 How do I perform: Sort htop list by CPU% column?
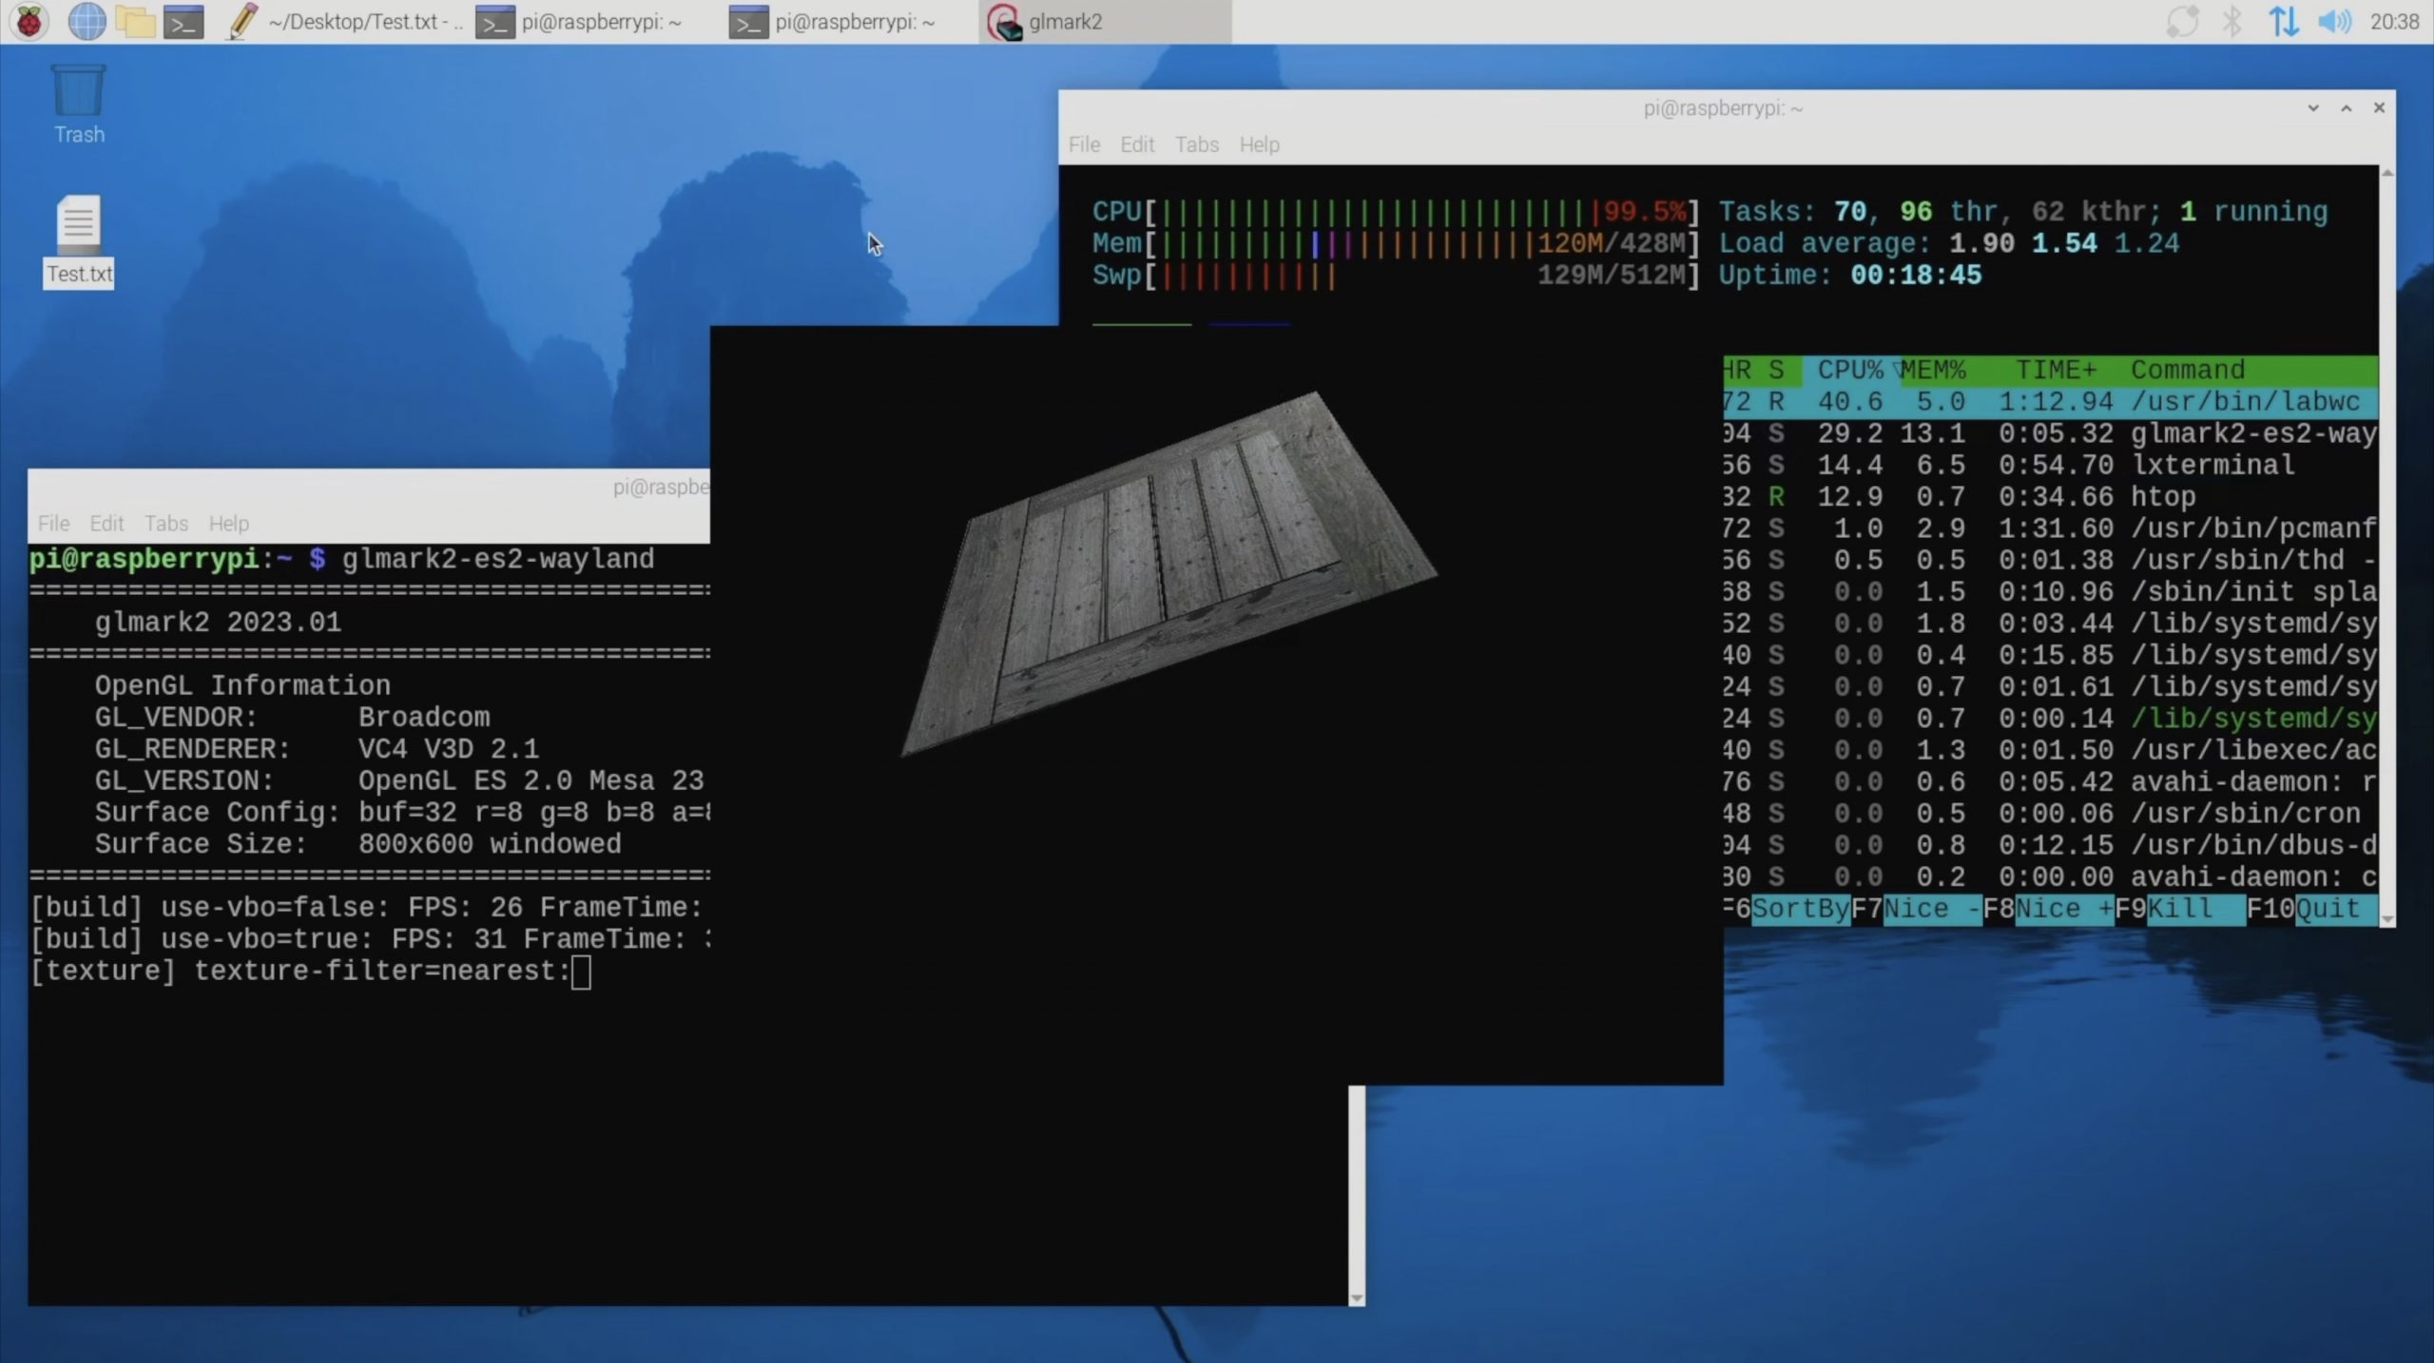point(1849,370)
